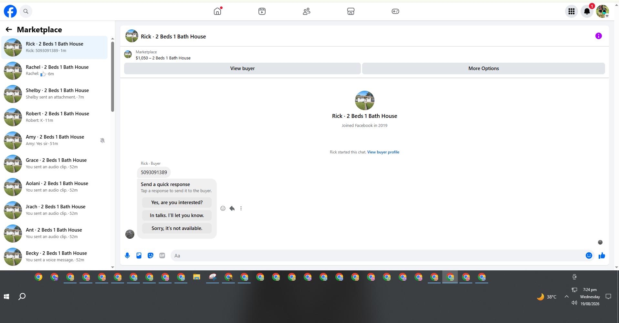This screenshot has width=619, height=323.
Task: Click the chat list scrollbar thumb
Action: click(x=112, y=77)
